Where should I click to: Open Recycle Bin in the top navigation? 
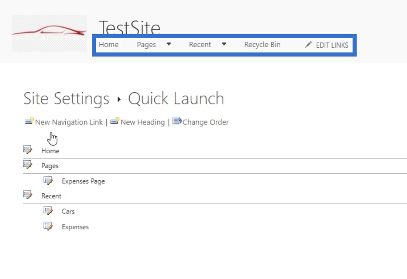click(x=262, y=45)
